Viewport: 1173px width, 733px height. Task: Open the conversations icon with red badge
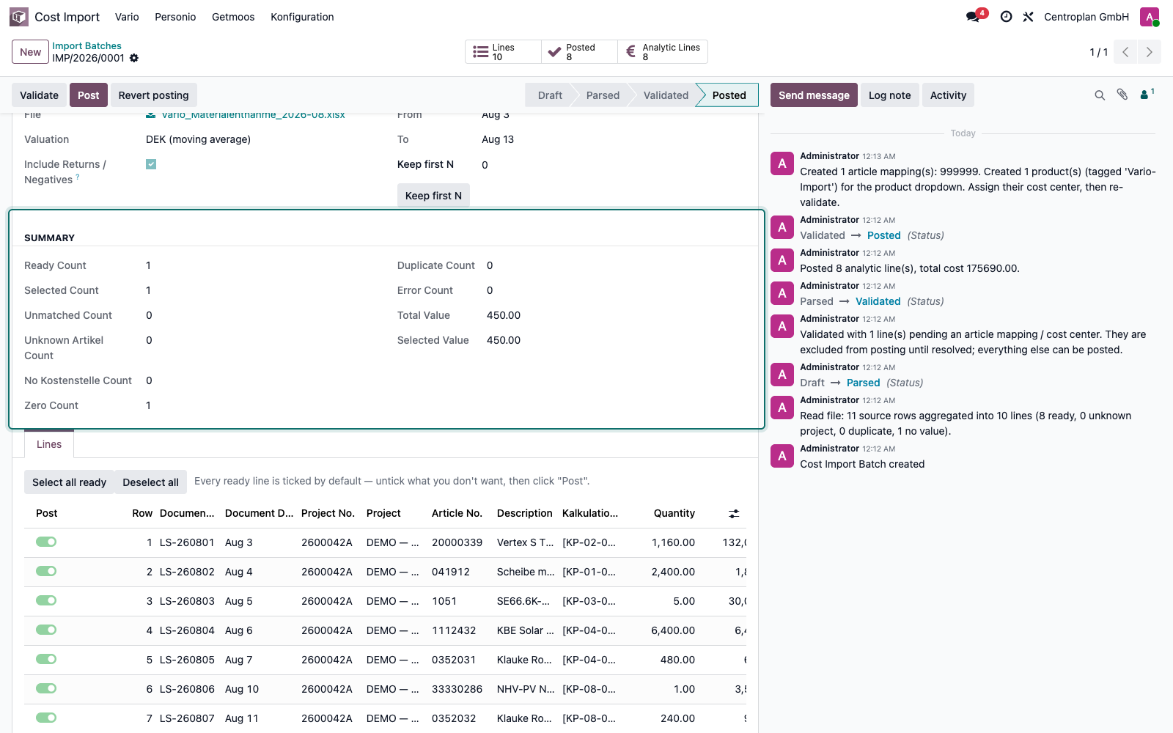pos(974,17)
